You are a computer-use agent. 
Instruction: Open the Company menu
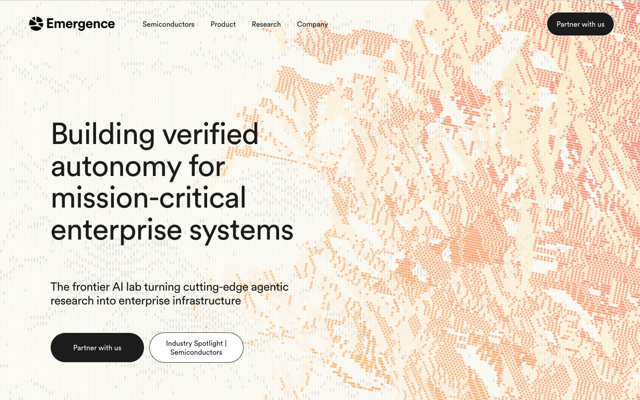[x=312, y=24]
